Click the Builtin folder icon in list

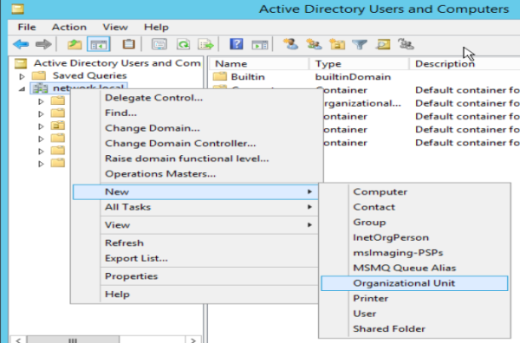point(219,76)
